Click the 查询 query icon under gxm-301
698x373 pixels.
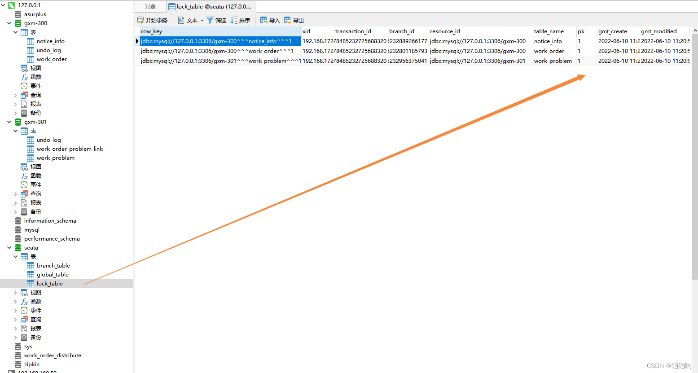click(x=24, y=194)
